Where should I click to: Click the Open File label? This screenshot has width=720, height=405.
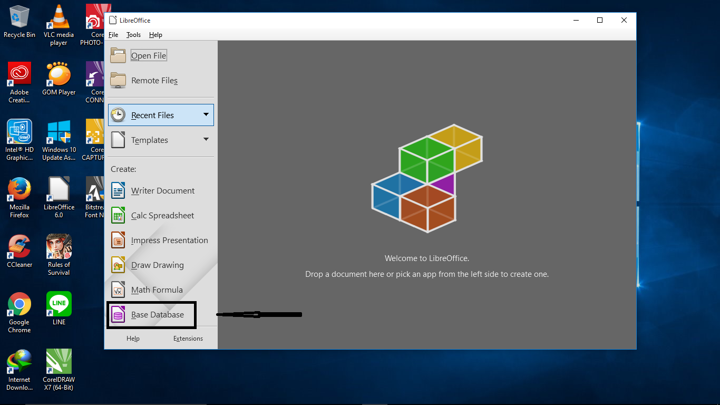click(x=149, y=56)
